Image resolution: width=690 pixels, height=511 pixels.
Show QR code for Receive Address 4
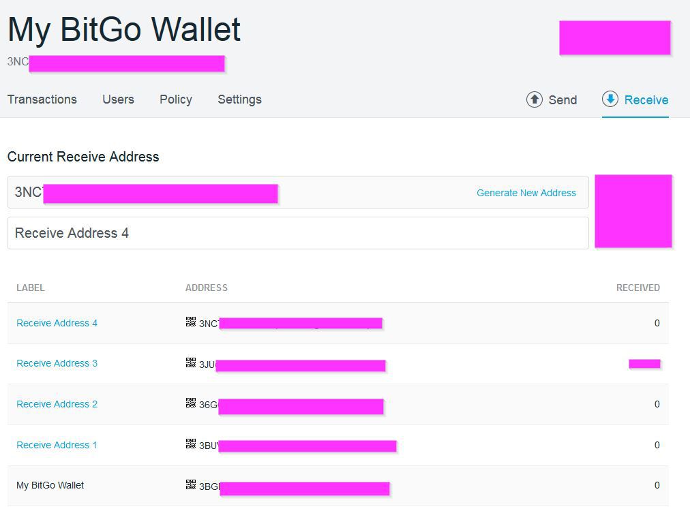(190, 322)
